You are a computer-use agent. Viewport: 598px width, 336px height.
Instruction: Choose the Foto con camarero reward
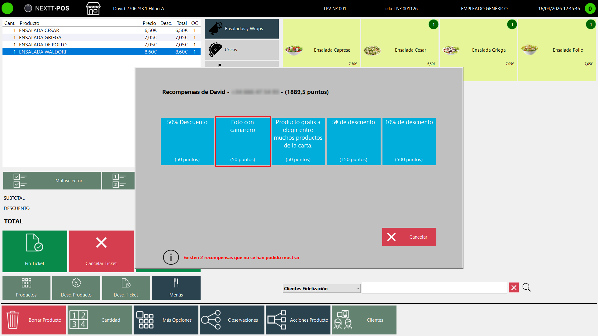point(243,142)
